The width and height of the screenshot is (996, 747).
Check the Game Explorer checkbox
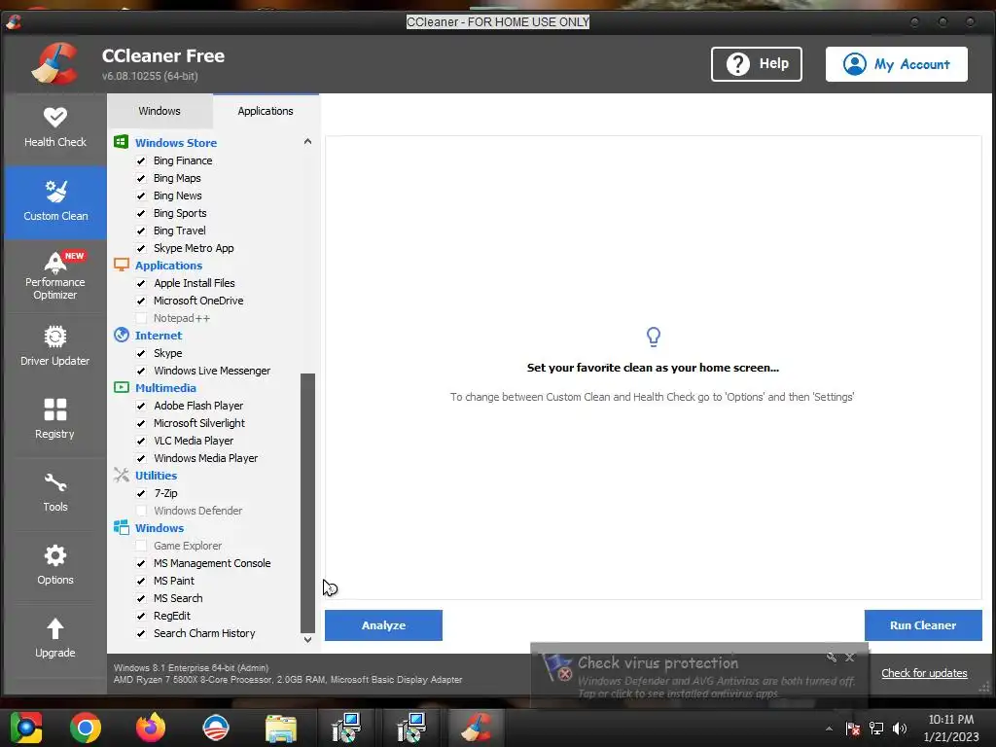click(141, 546)
